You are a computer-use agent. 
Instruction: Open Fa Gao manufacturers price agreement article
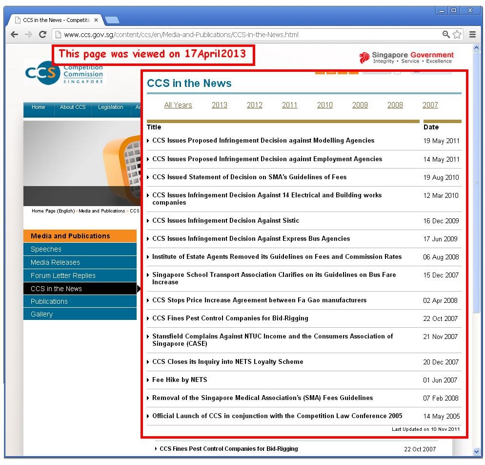click(259, 300)
